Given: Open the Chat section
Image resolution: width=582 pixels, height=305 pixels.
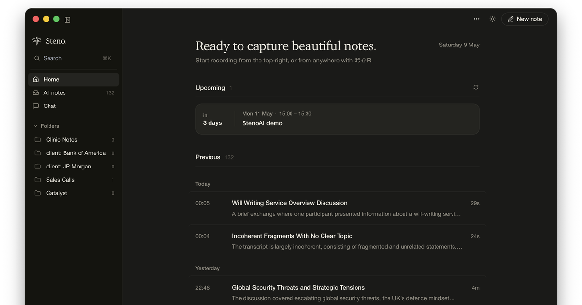Looking at the screenshot, I should pyautogui.click(x=74, y=106).
